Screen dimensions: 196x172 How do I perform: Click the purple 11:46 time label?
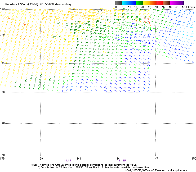(x=122, y=161)
